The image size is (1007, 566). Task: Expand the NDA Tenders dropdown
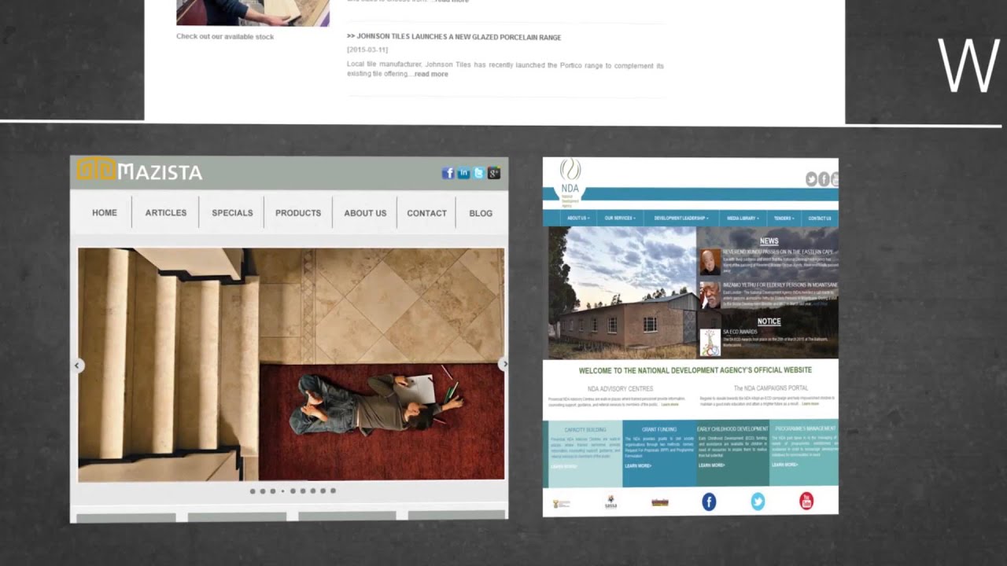784,219
